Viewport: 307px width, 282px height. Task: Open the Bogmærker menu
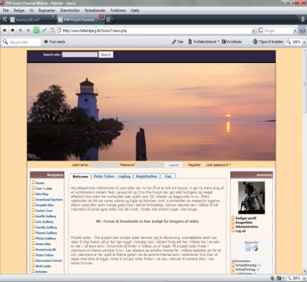(x=47, y=11)
